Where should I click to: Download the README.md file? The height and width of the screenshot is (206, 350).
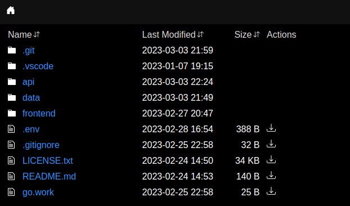click(x=271, y=176)
